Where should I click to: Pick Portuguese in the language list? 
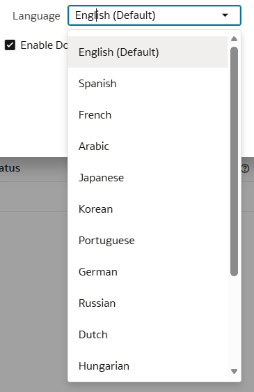(x=148, y=241)
